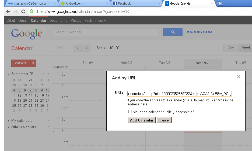Collapse the September 2011 mini calendar
This screenshot has height=151, width=252.
click(x=9, y=74)
